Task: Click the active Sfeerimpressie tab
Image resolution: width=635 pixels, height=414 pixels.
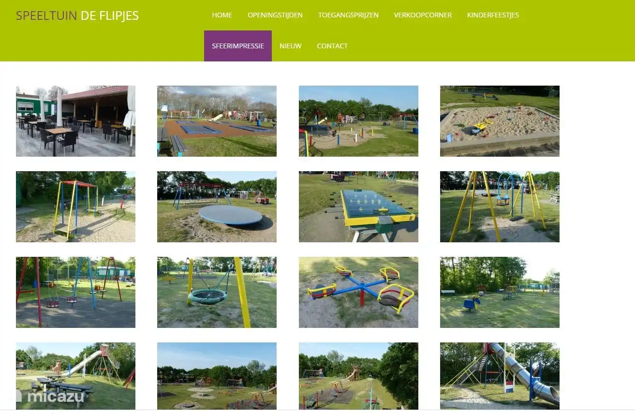Action: pyautogui.click(x=238, y=46)
